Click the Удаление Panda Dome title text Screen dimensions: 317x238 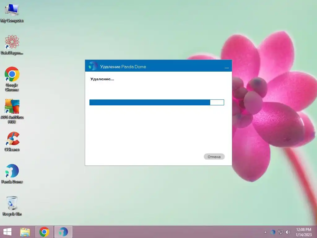[x=123, y=67]
